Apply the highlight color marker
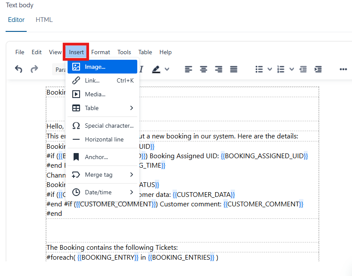352x276 pixels. pyautogui.click(x=156, y=69)
